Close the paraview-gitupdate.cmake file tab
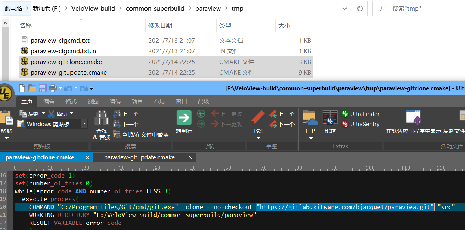 pos(191,157)
